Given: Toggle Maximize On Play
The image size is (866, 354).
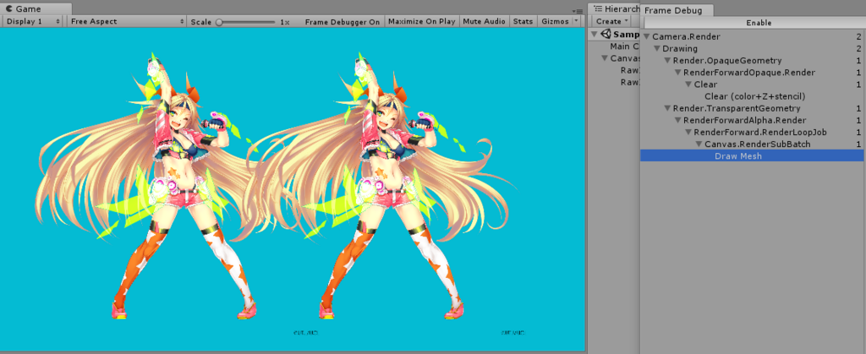Looking at the screenshot, I should pos(421,21).
